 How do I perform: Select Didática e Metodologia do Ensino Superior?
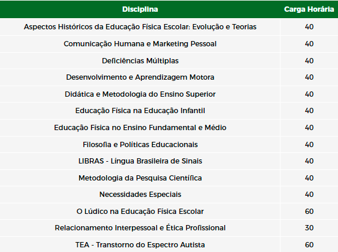pos(140,94)
